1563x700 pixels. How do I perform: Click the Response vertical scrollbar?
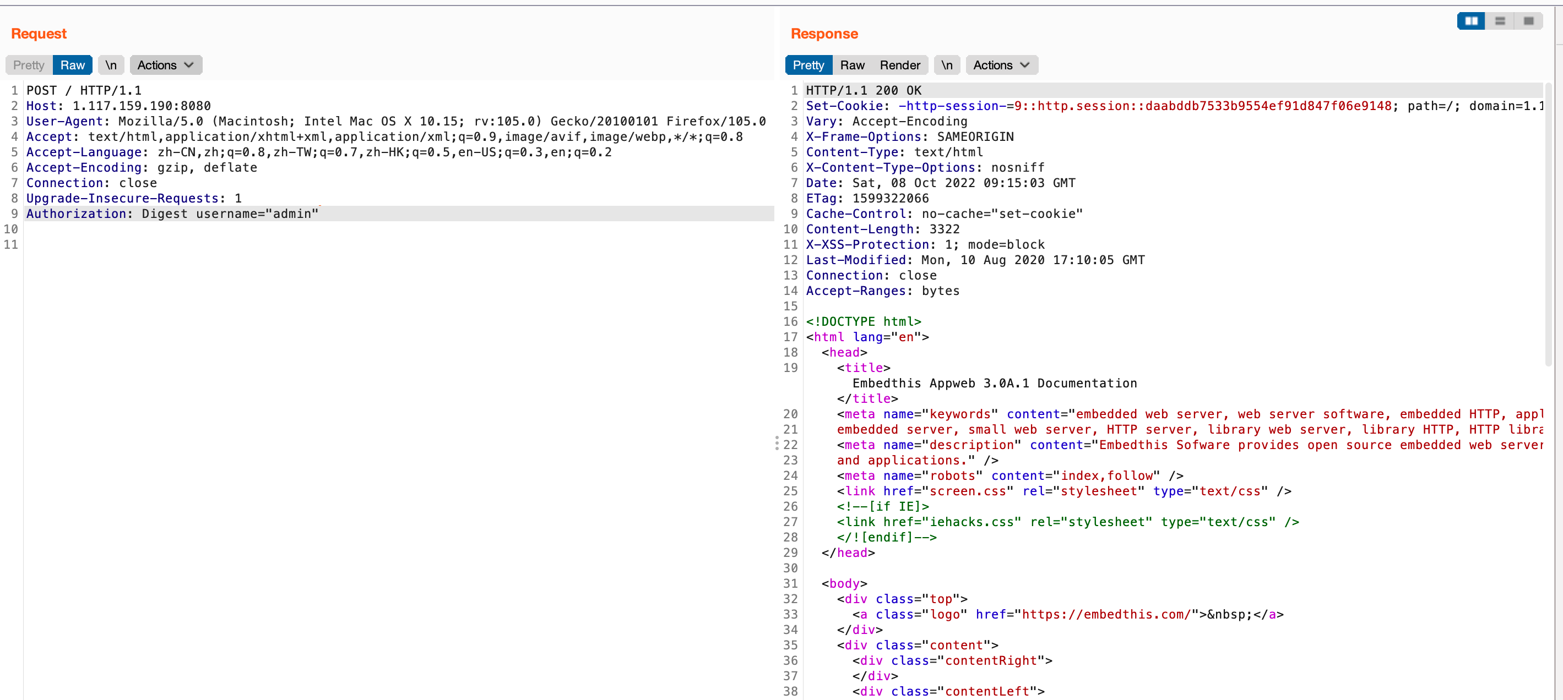1548,224
